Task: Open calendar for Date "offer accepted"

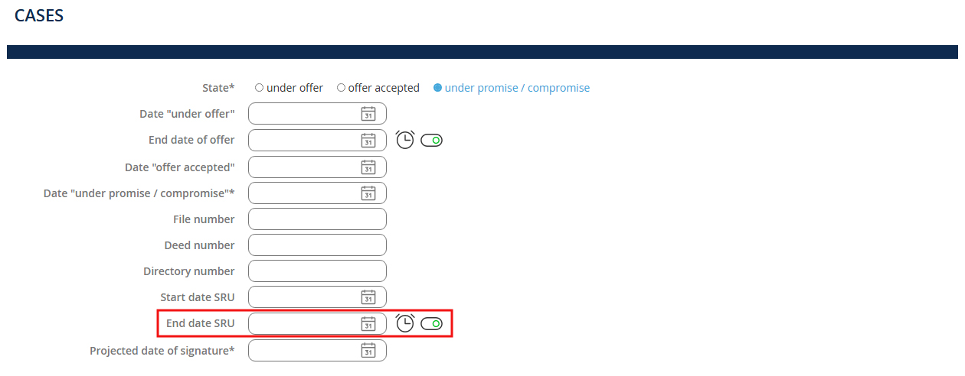Action: 368,167
